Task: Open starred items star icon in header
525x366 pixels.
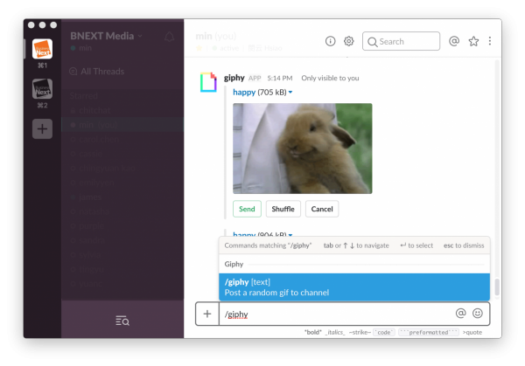Action: [473, 41]
